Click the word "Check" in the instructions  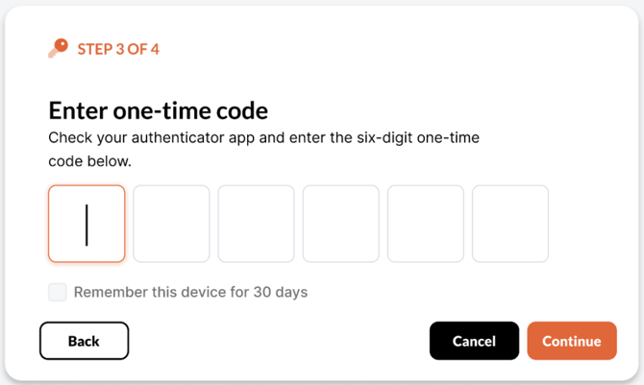69,137
